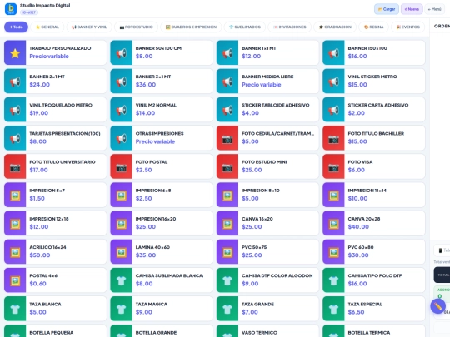Click the floating pencil edit button
The height and width of the screenshot is (337, 450).
437,306
